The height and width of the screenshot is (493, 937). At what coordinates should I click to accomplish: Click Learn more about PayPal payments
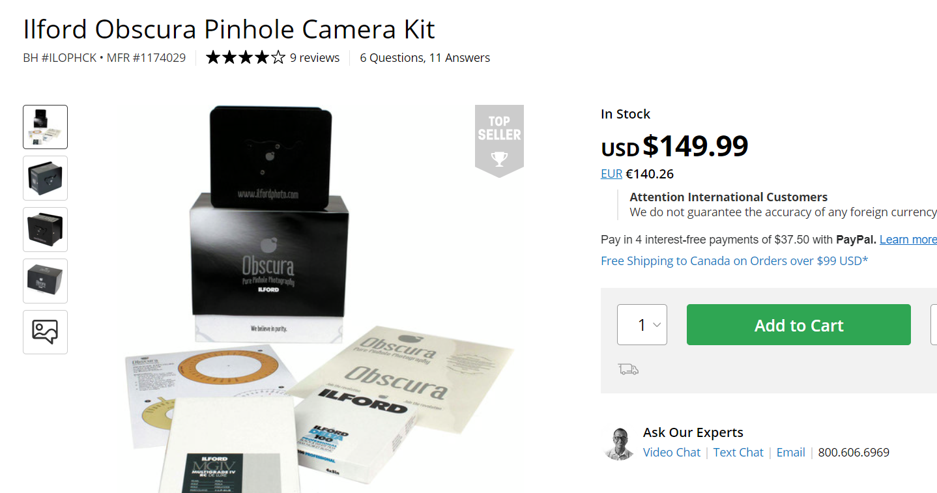(908, 240)
